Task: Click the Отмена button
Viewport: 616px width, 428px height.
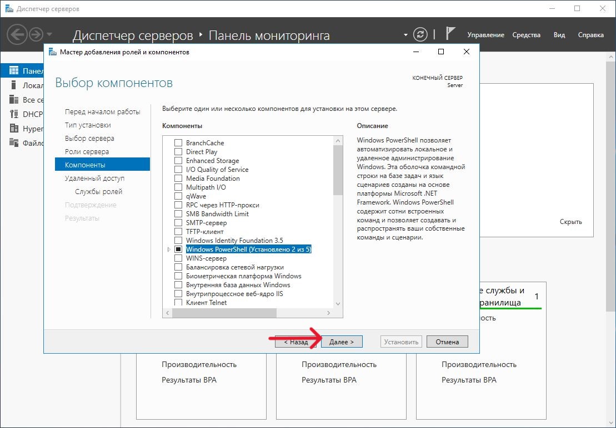Action: 447,342
